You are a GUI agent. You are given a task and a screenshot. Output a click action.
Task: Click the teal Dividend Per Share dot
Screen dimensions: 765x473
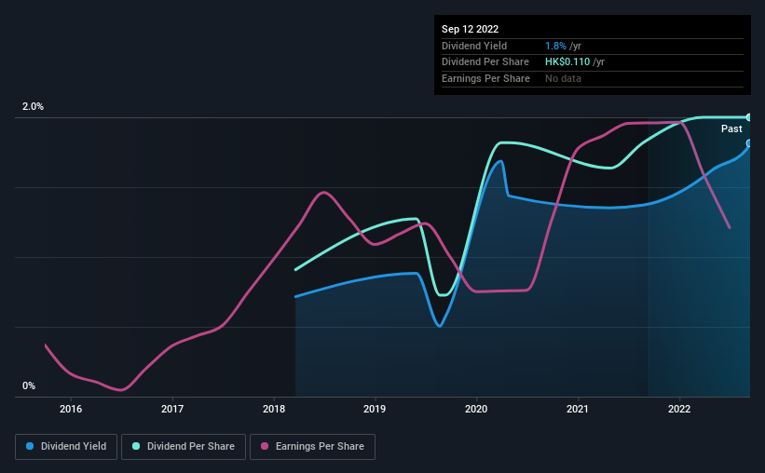tap(136, 446)
